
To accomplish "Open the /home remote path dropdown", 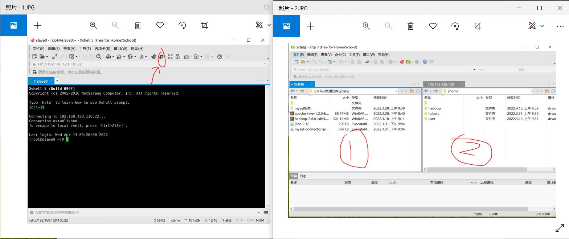I will [x=531, y=91].
